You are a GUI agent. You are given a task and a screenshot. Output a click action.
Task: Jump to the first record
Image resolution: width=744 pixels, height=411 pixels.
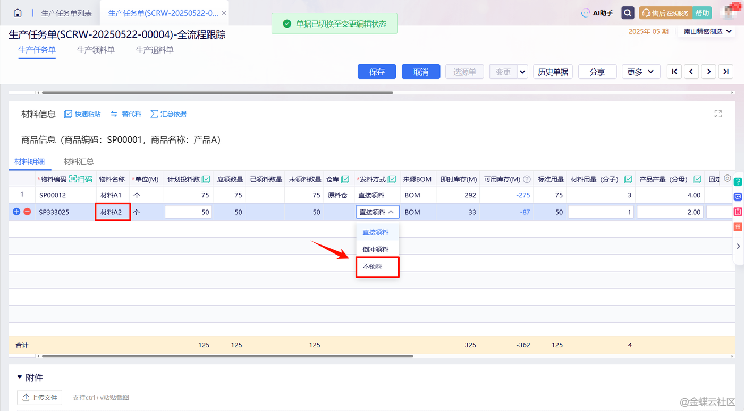pyautogui.click(x=674, y=72)
